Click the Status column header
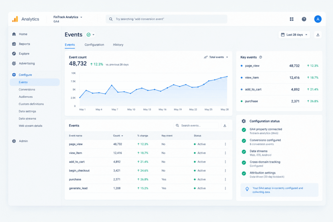 click(197, 136)
